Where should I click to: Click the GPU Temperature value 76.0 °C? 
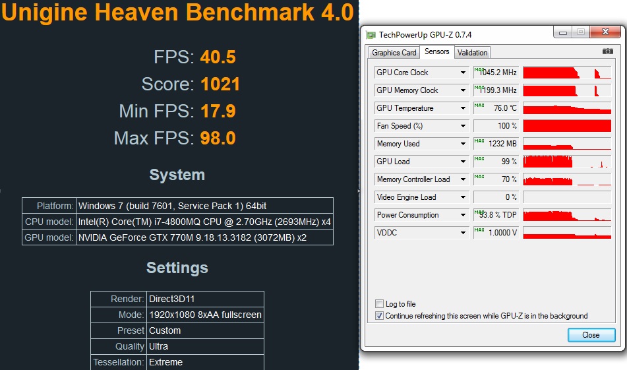point(496,108)
